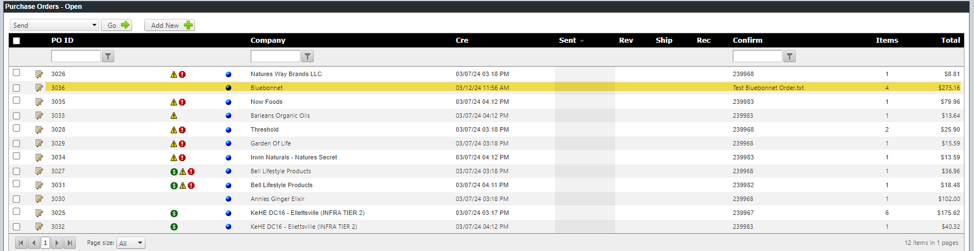Click yellow warning icon on PO 3033

click(x=174, y=116)
